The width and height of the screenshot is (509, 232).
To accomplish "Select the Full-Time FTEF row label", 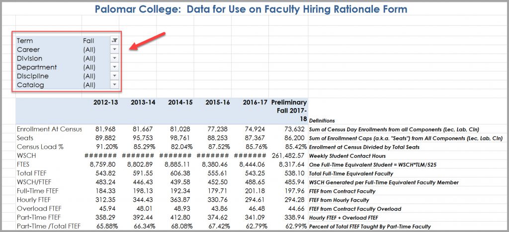I will 38,191.
